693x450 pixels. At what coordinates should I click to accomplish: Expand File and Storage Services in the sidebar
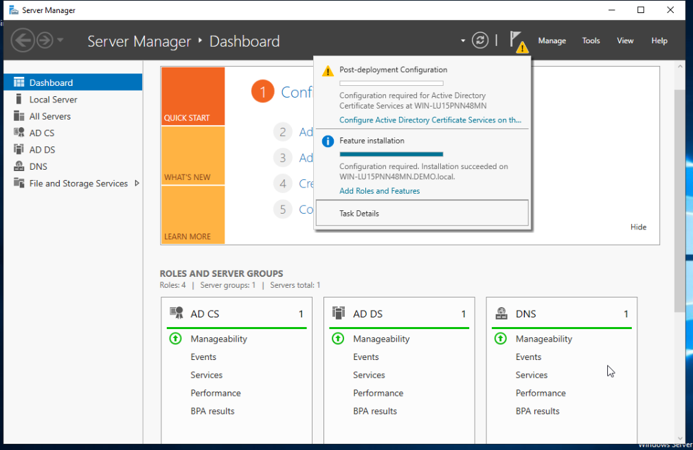137,183
